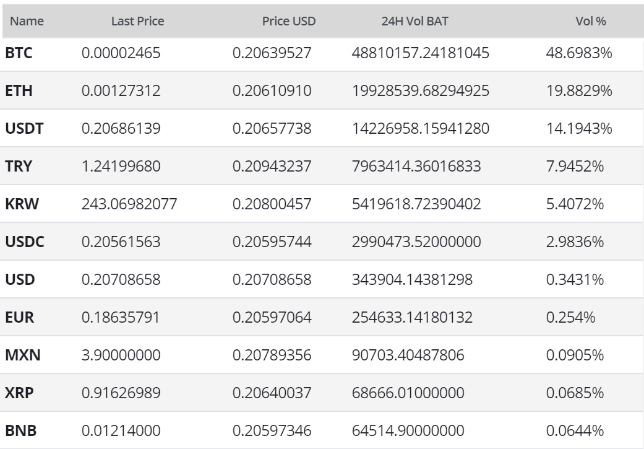Select the BTC name cell
644x449 pixels.
[x=19, y=53]
